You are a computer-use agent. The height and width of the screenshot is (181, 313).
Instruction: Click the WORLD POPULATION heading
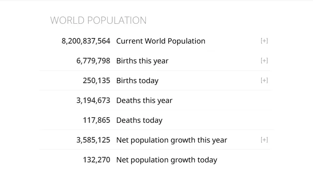click(x=98, y=21)
